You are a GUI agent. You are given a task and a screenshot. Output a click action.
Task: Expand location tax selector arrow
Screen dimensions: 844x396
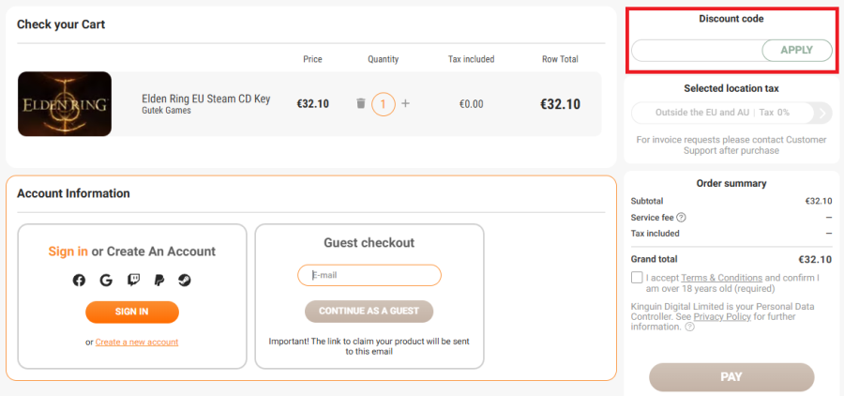[822, 113]
